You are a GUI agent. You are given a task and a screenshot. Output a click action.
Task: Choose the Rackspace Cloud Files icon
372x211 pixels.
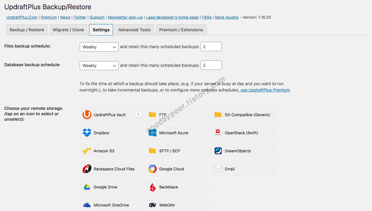[87, 169]
